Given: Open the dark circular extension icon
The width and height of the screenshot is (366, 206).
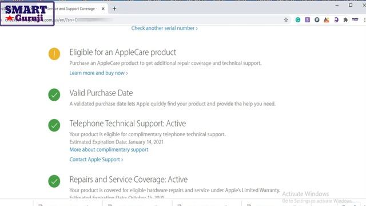Looking at the screenshot, I should (x=317, y=20).
